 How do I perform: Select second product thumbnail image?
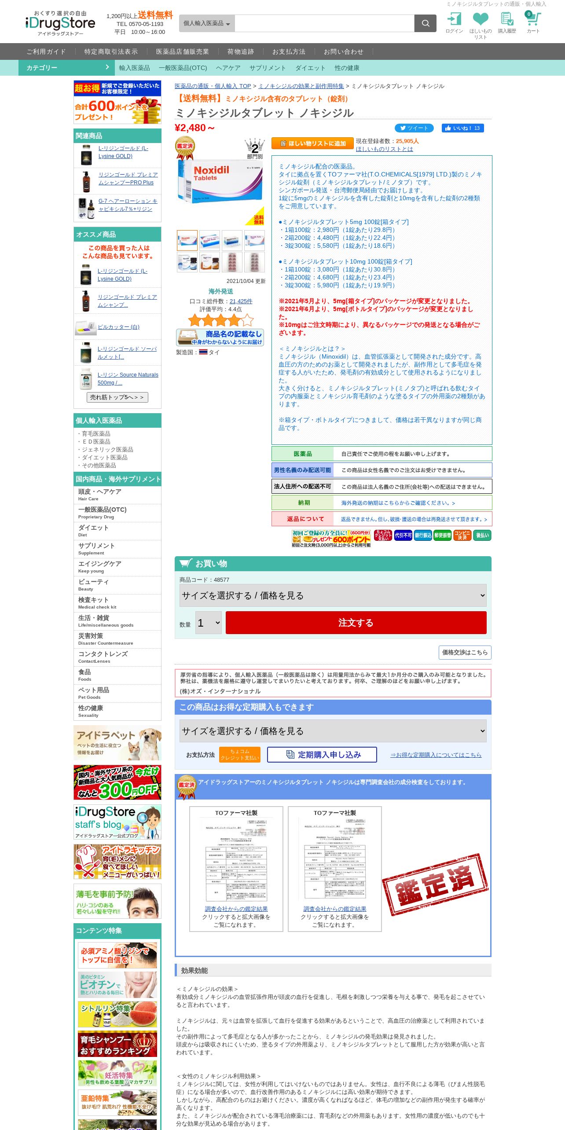pos(209,240)
